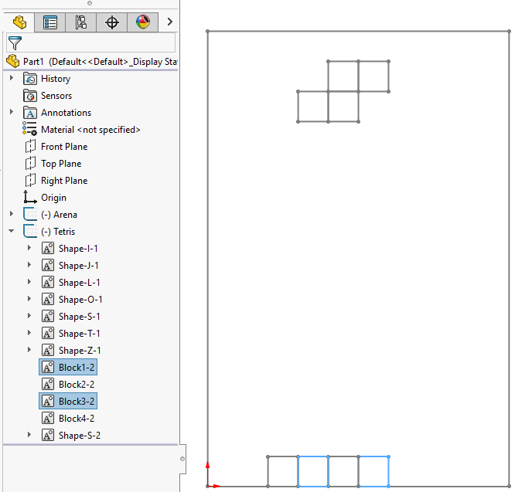Select Shape-O-1 block in tree
Viewport: 525px width, 492px height.
80,300
